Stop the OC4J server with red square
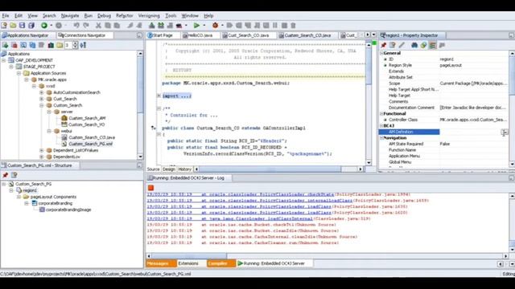The width and height of the screenshot is (515, 289). [150, 188]
